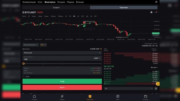Image resolution: width=180 pixels, height=101 pixels.
Task: Tick the TP/SL checkbox
Action: pyautogui.click(x=24, y=77)
